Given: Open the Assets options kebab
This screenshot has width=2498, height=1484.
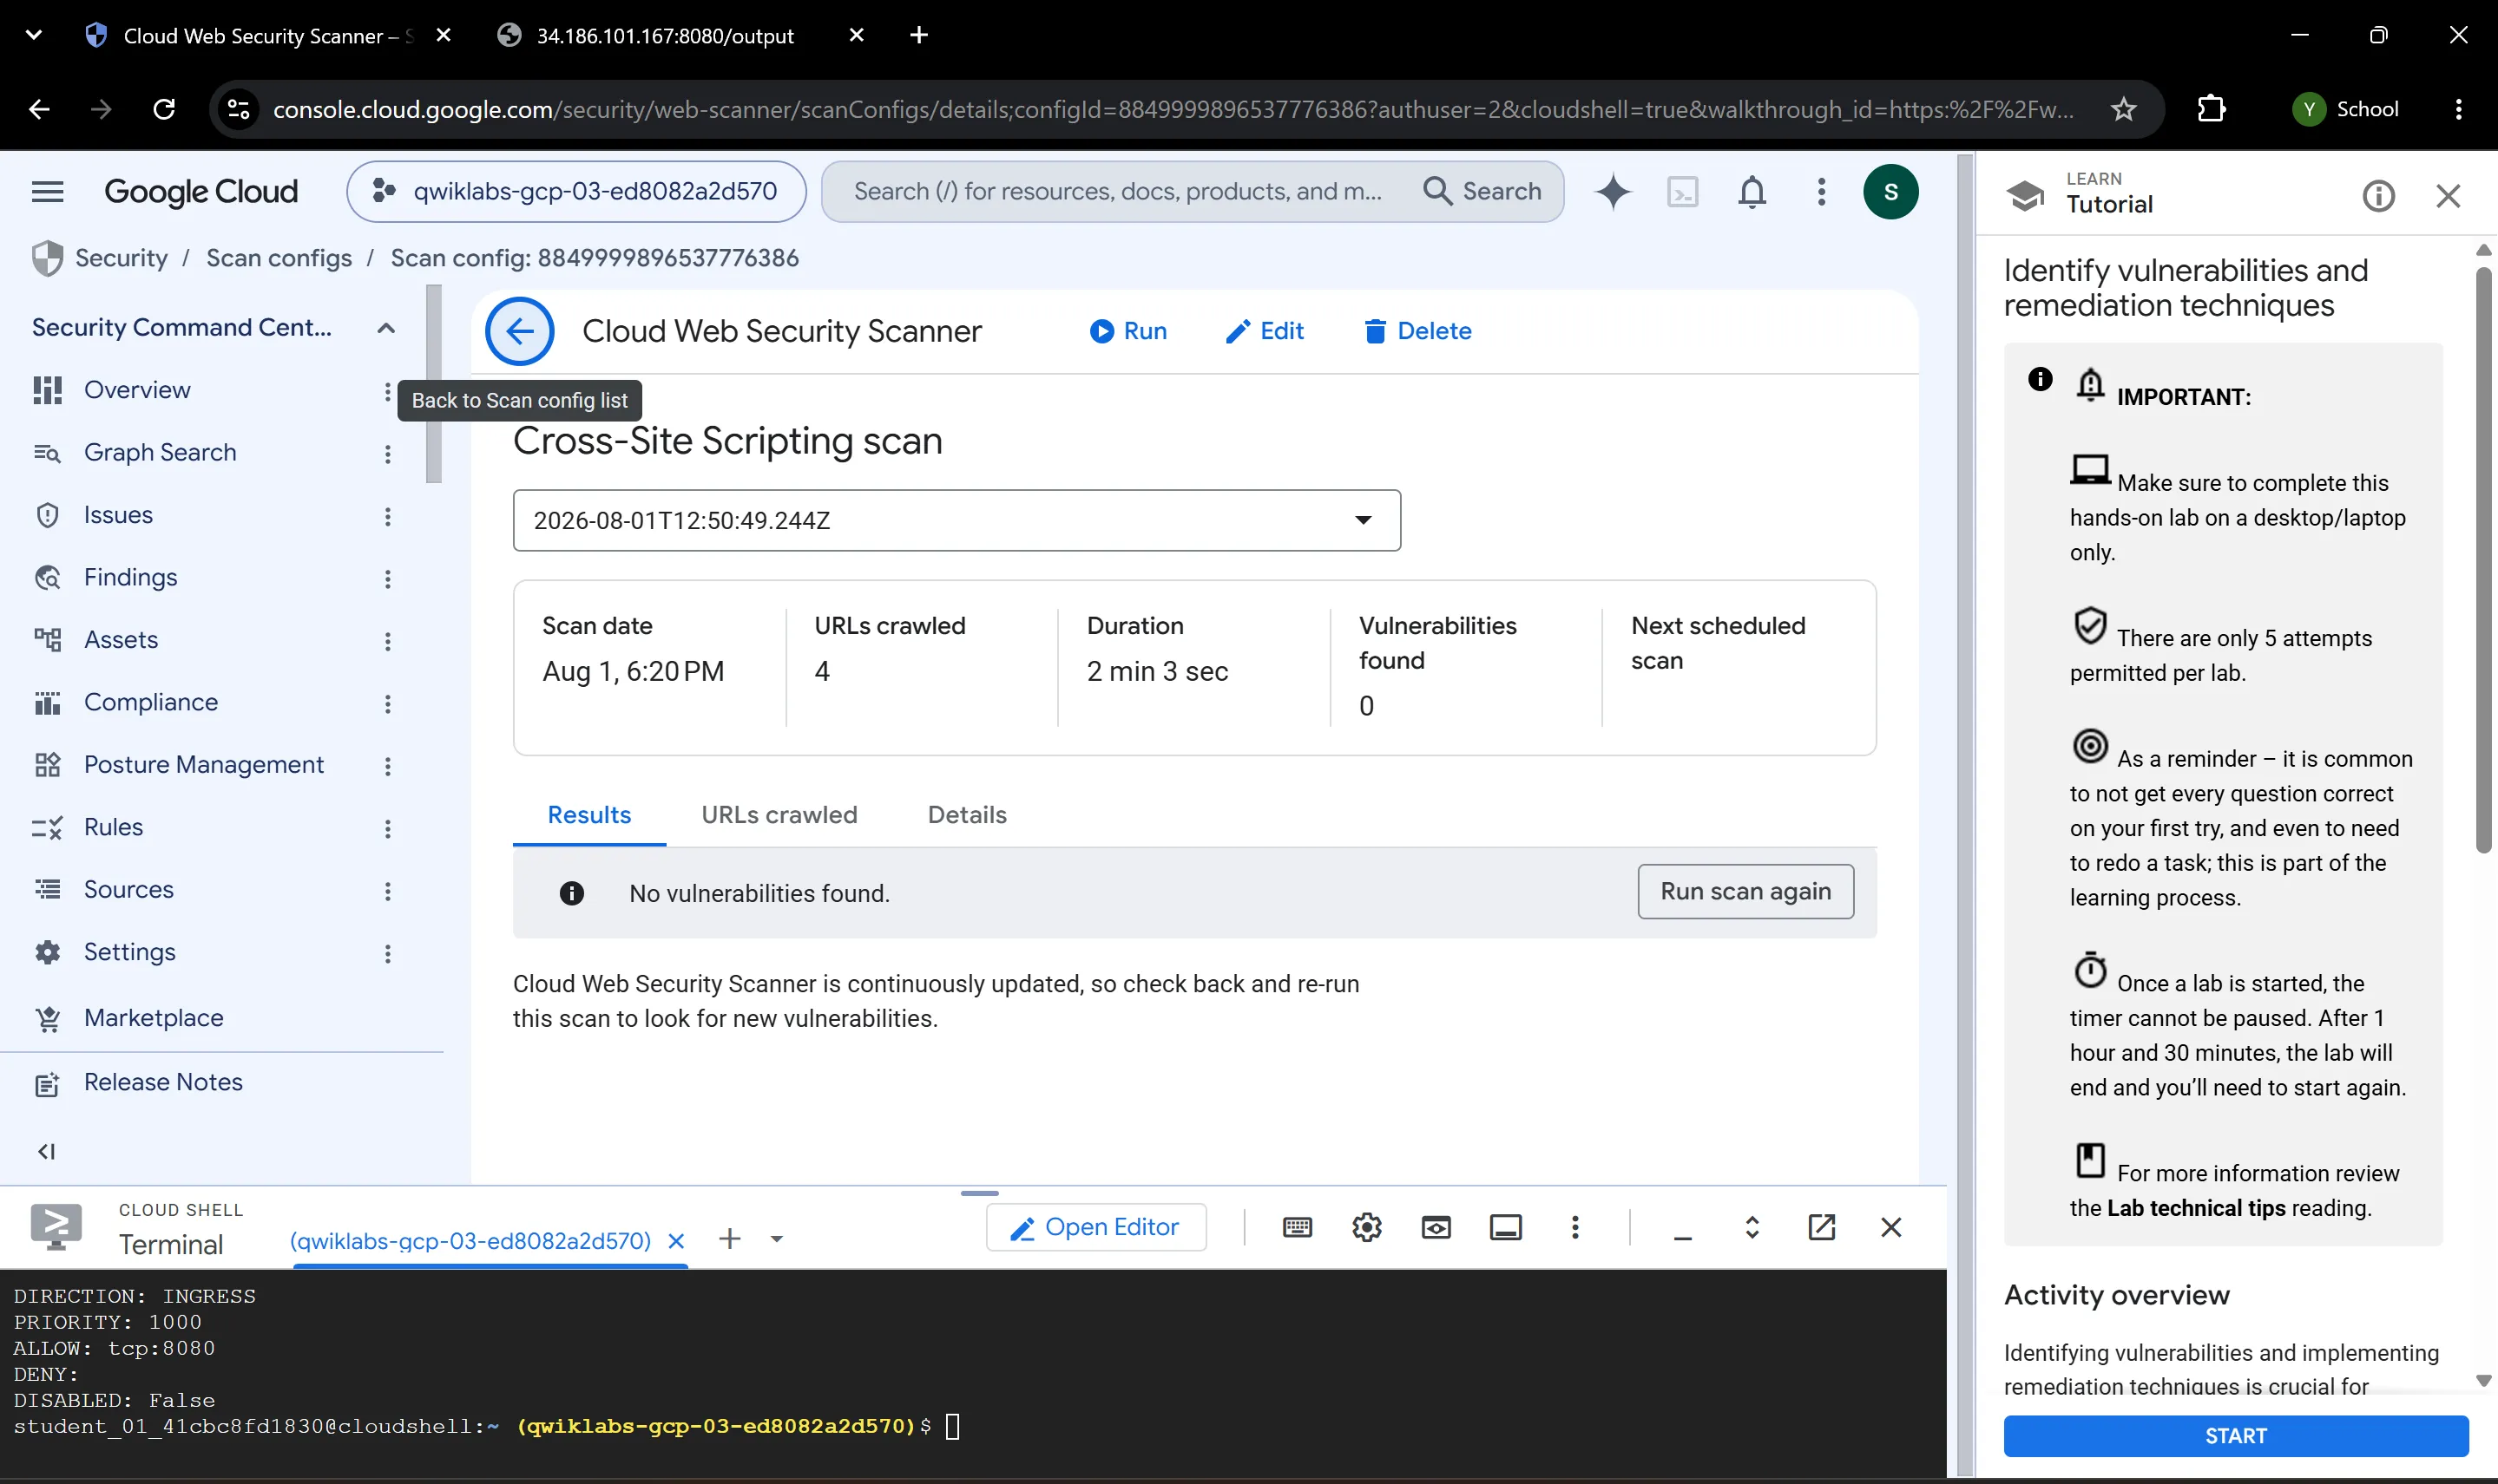Looking at the screenshot, I should 387,641.
